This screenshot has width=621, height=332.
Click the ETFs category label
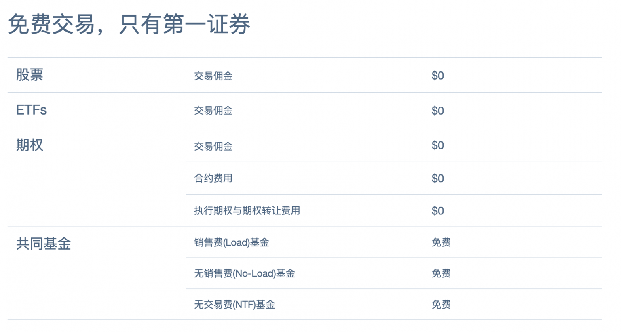click(32, 110)
